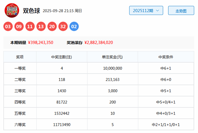Click the 本期销量 sales amount
This screenshot has height=133, width=198.
click(40, 43)
